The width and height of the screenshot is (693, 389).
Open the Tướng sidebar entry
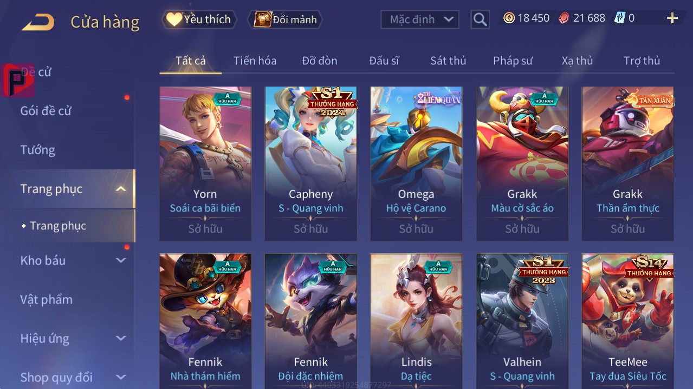point(38,150)
